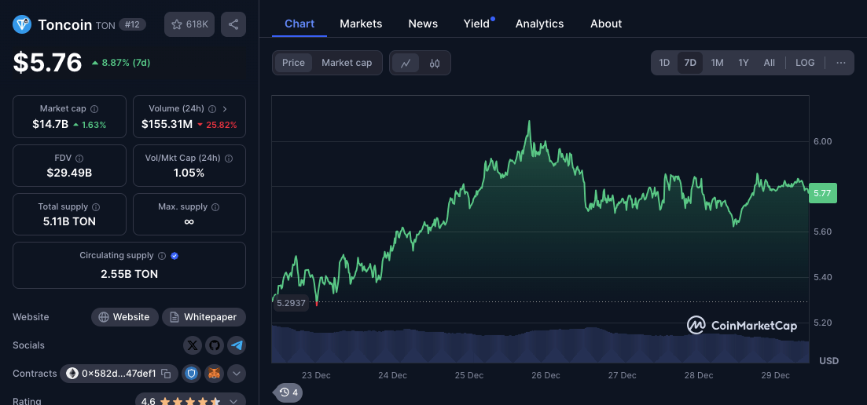
Task: Open the Telegram social link
Action: click(237, 345)
